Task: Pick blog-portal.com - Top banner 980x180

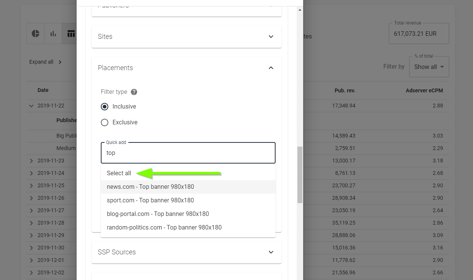Action: click(x=188, y=214)
